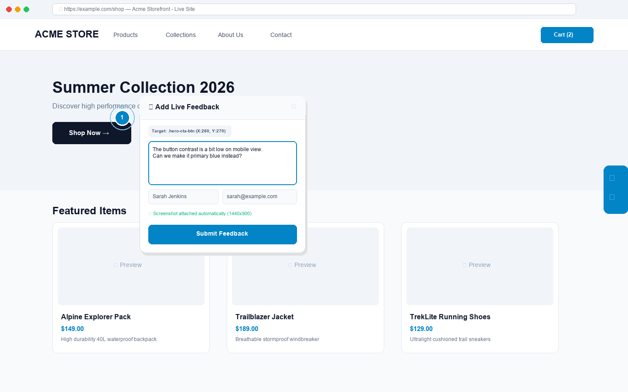Click the $129.00 price
This screenshot has height=392, width=628.
pyautogui.click(x=421, y=329)
